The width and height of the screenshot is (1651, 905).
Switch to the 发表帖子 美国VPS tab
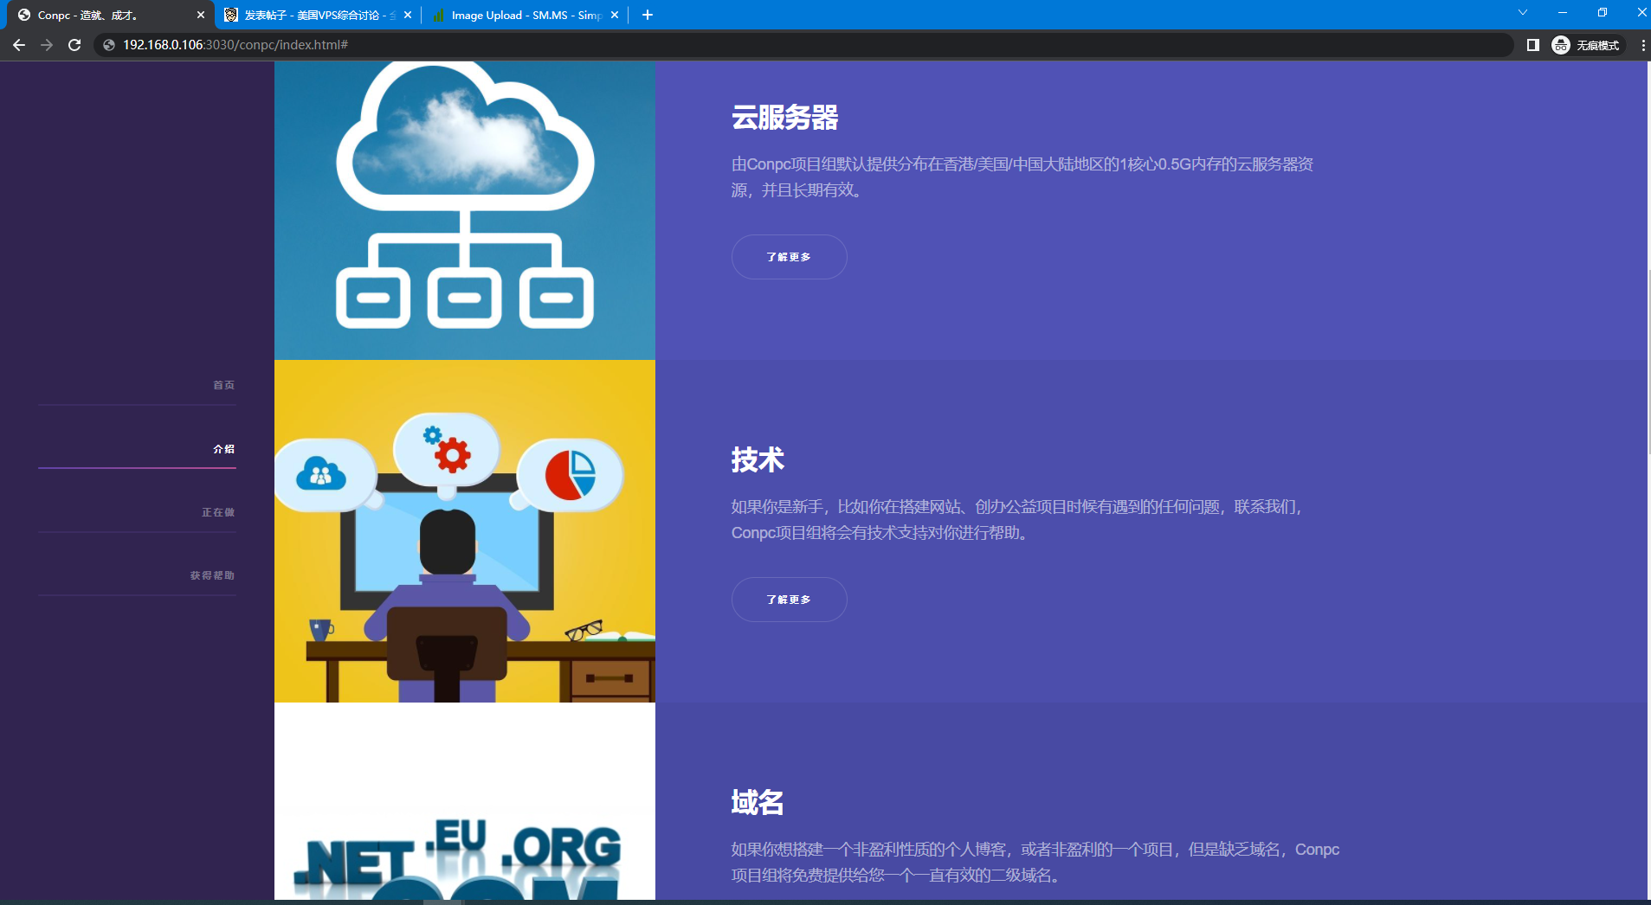click(318, 15)
